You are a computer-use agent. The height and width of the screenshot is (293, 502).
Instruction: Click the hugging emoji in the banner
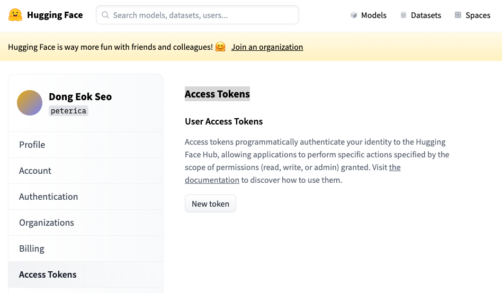tap(220, 47)
